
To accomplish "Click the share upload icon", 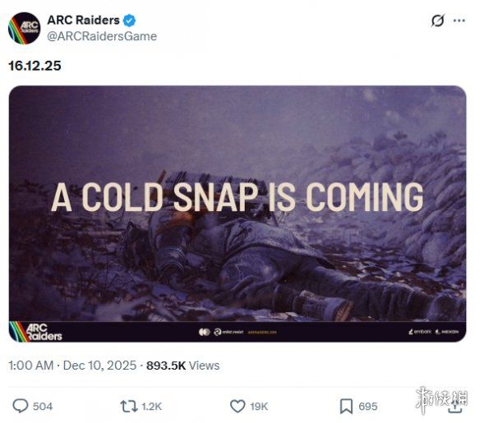I will (455, 407).
